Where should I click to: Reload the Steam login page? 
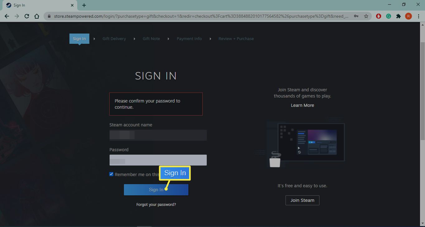pyautogui.click(x=27, y=16)
